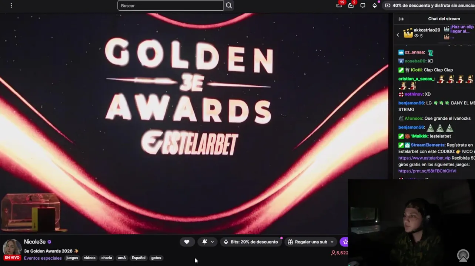Select the videos tag
The image size is (475, 266).
tap(90, 258)
